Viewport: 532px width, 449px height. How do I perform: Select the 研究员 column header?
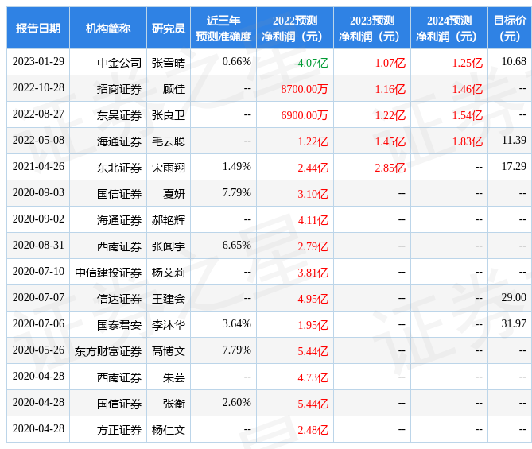(x=169, y=29)
